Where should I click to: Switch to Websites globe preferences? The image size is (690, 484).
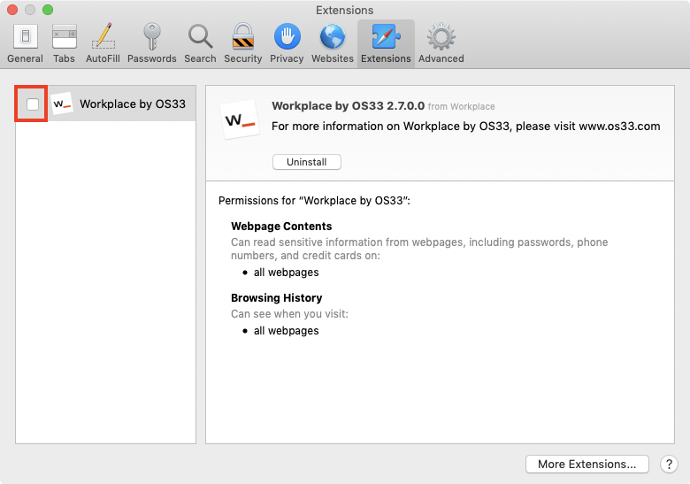tap(333, 43)
